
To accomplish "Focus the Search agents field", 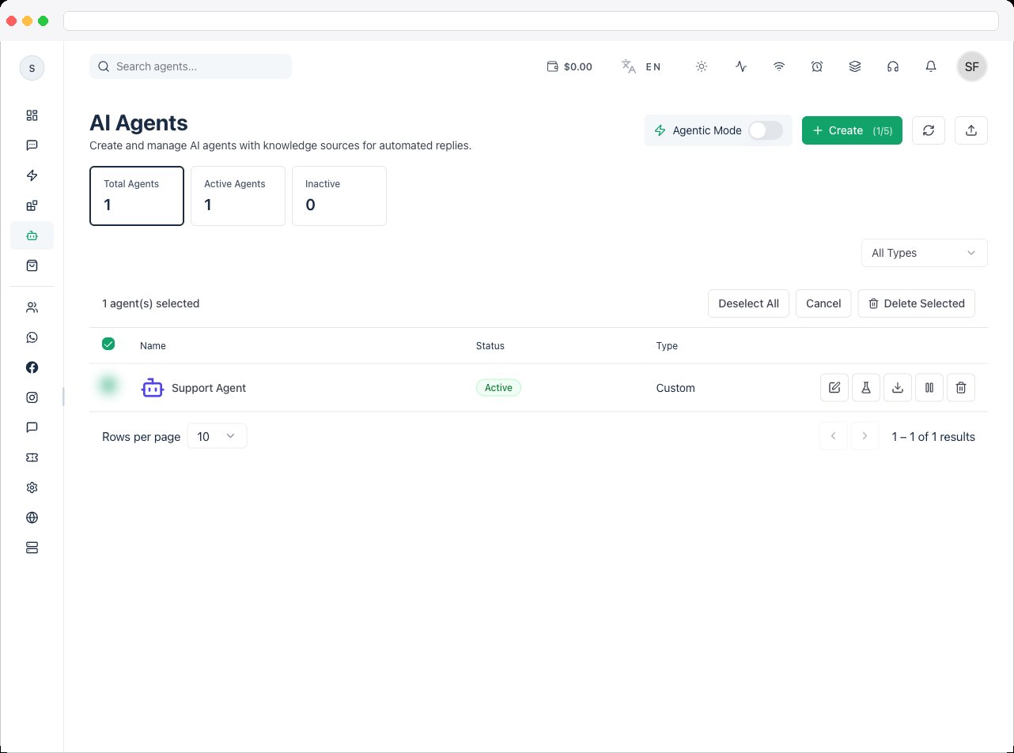I will point(191,66).
